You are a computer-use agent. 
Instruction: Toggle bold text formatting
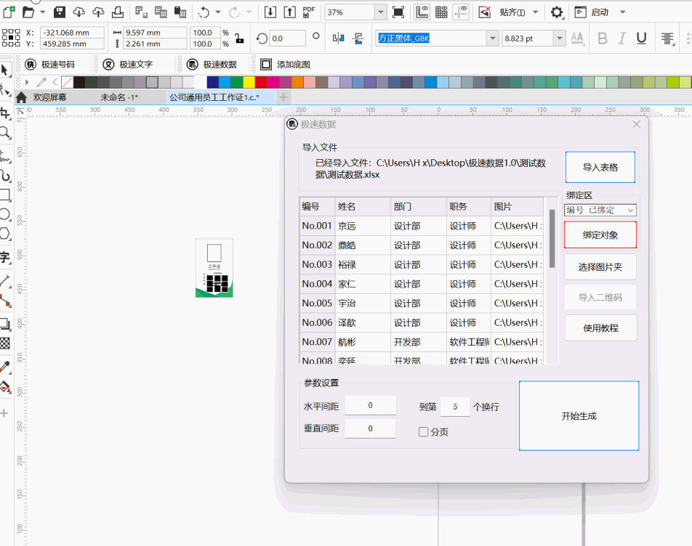pyautogui.click(x=602, y=38)
